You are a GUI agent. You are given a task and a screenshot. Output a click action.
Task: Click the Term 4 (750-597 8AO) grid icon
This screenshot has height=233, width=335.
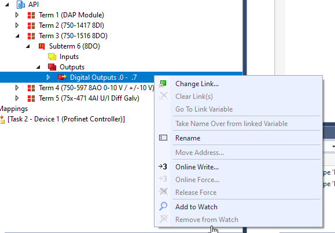(31, 88)
